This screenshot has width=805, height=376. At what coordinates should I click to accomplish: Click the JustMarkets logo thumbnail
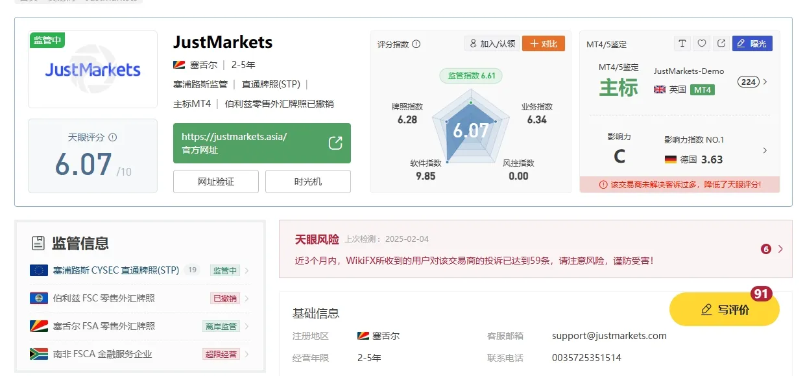pos(93,69)
